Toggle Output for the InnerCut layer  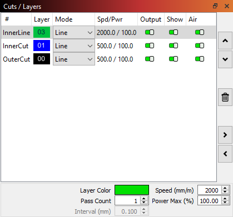[150, 46]
